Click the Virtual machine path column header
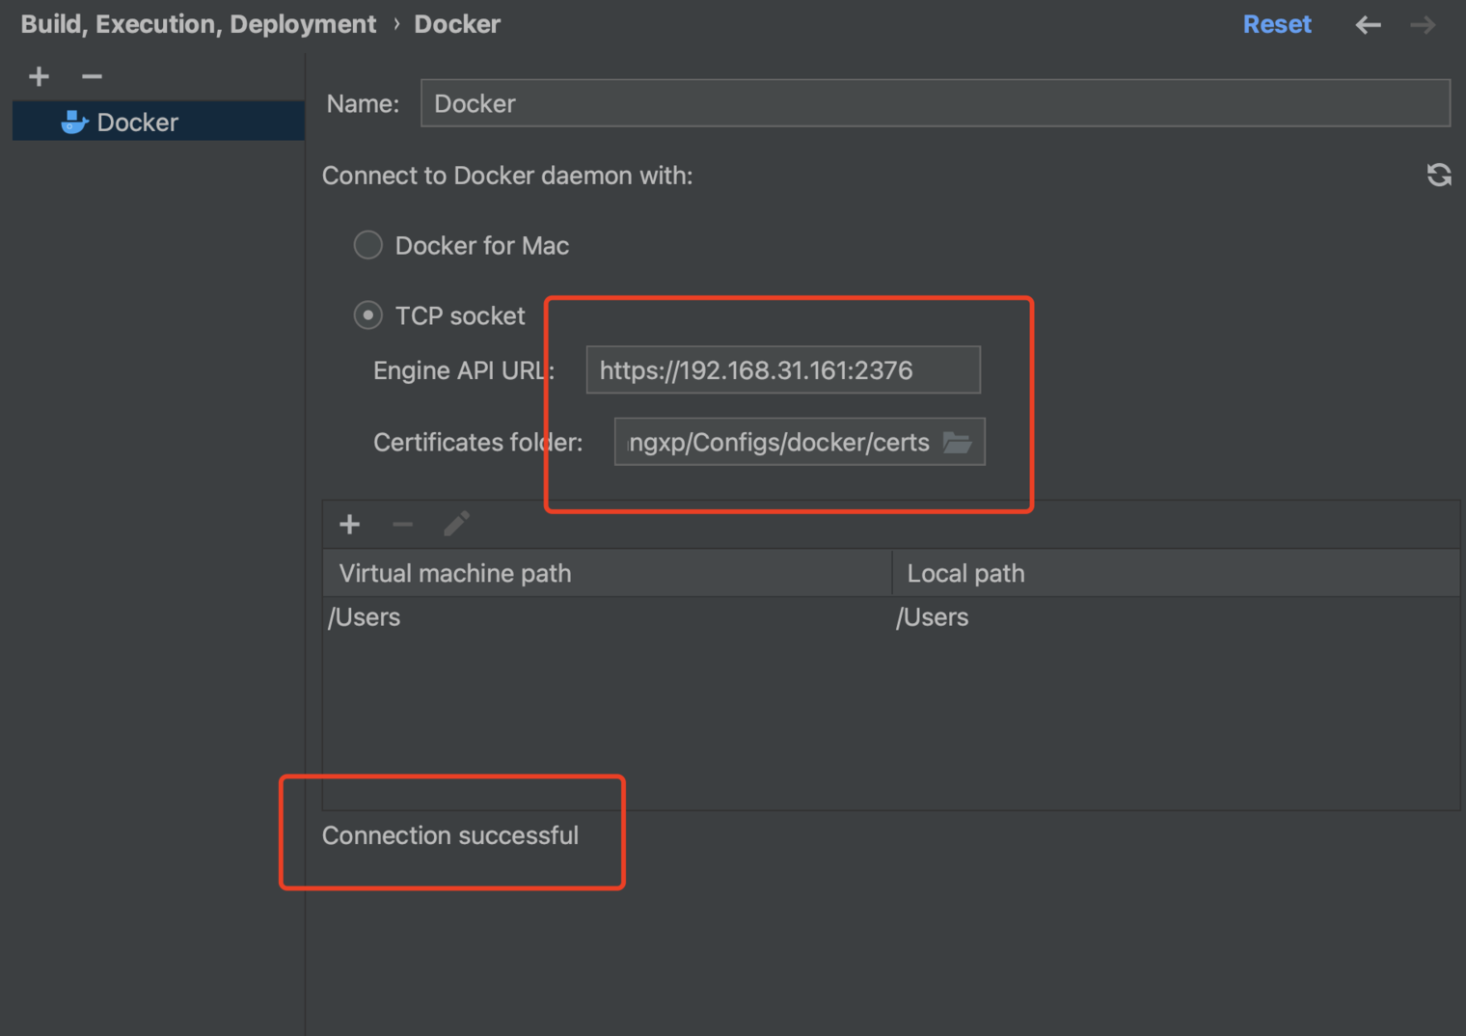Viewport: 1466px width, 1036px height. (608, 573)
